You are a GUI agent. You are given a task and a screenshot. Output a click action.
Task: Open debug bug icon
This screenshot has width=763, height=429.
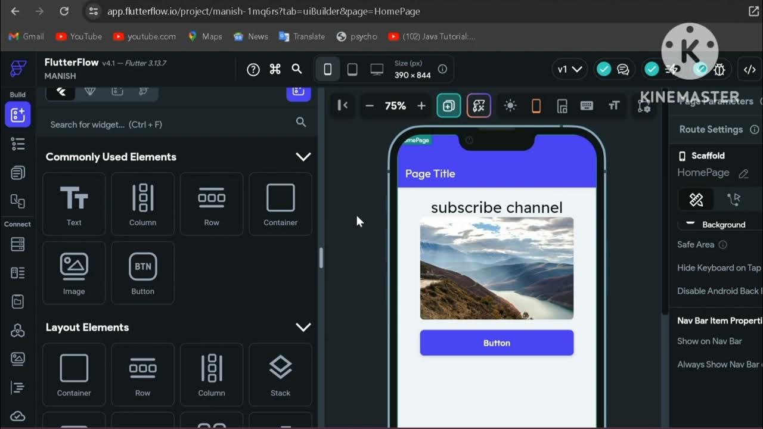point(719,70)
